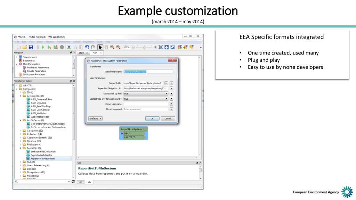Click the Zoom In magnifier icon

[112, 47]
